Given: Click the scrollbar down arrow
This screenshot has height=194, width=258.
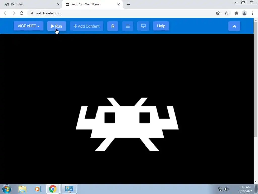Looking at the screenshot, I should point(256,182).
